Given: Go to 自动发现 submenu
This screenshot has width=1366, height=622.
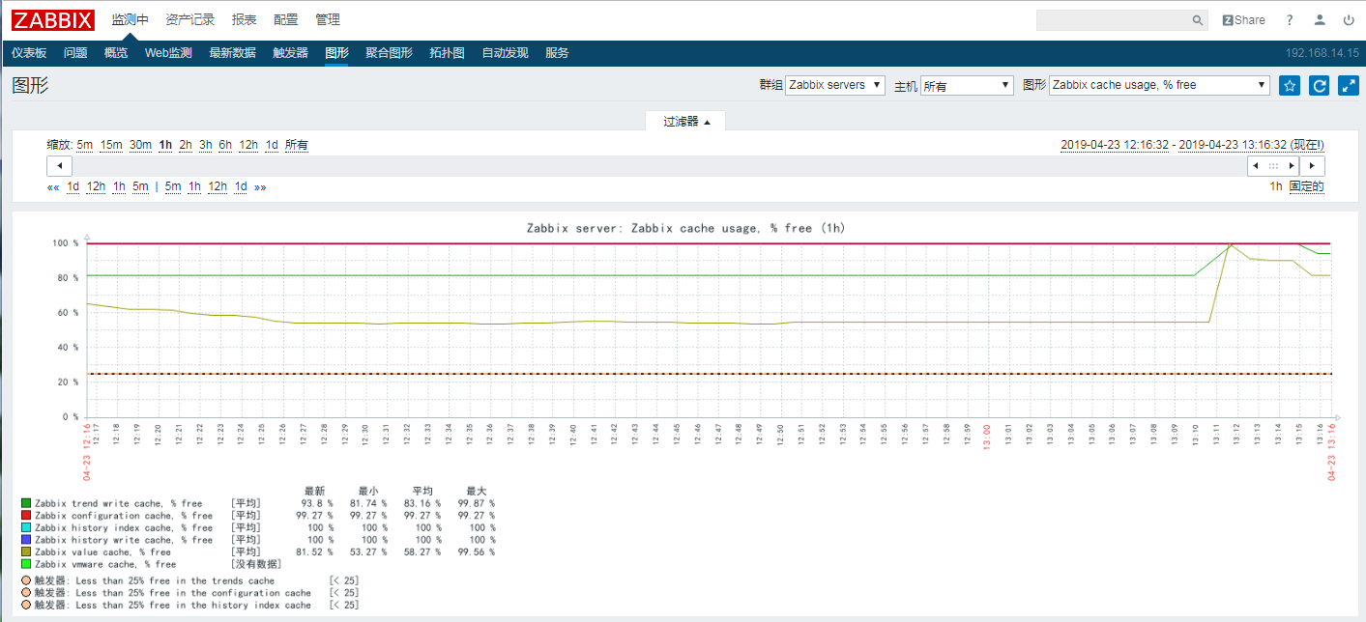Looking at the screenshot, I should coord(505,53).
